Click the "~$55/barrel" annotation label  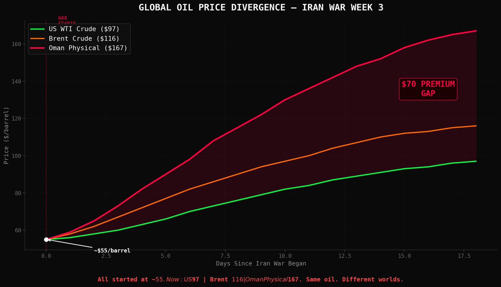tap(112, 251)
